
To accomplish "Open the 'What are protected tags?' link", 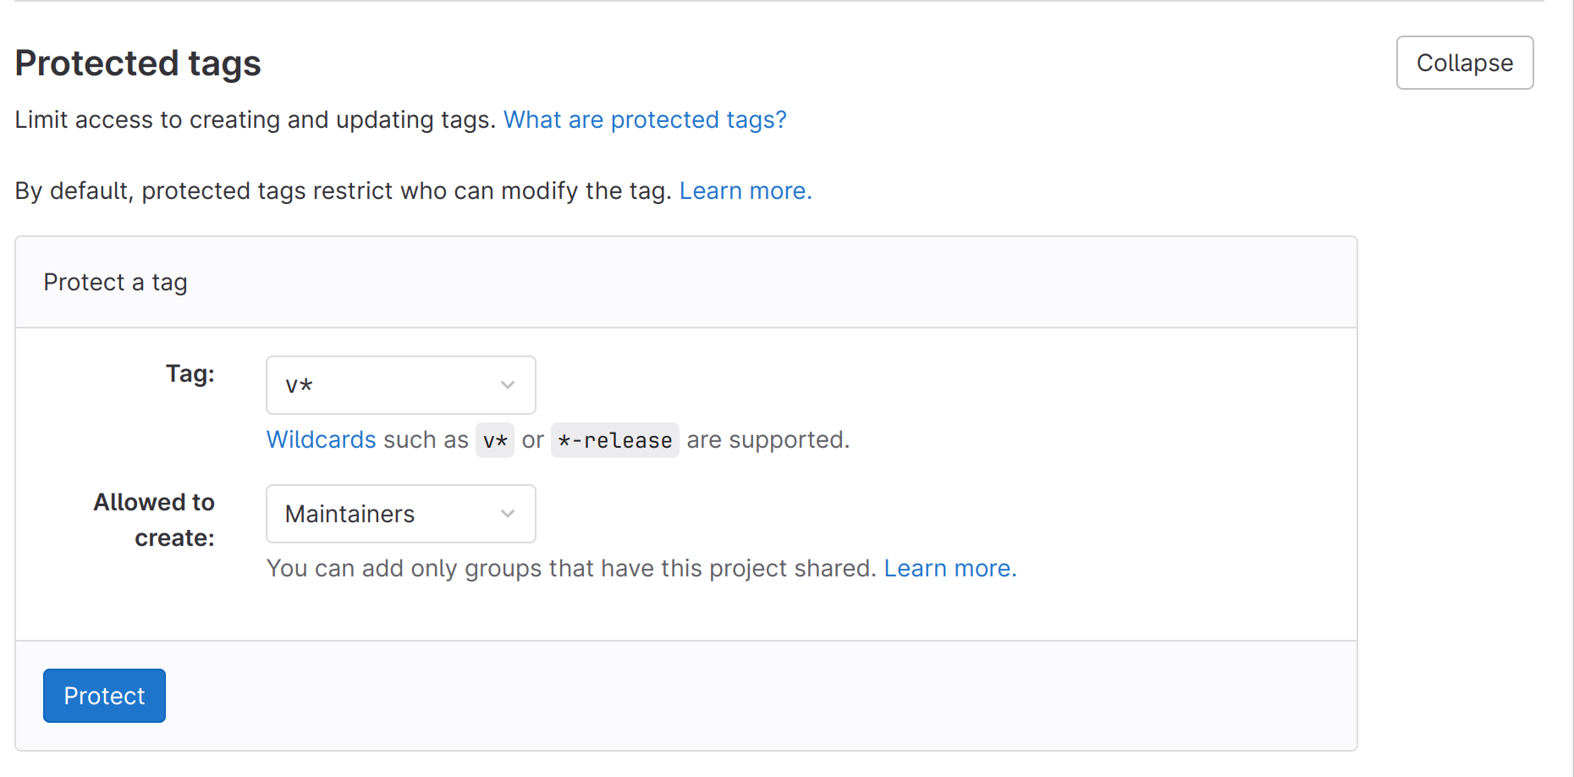I will [x=644, y=120].
